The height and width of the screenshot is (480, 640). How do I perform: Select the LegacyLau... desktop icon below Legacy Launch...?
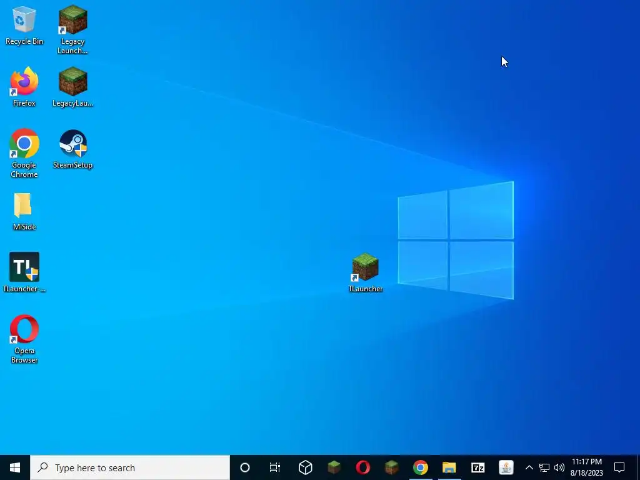pos(72,87)
